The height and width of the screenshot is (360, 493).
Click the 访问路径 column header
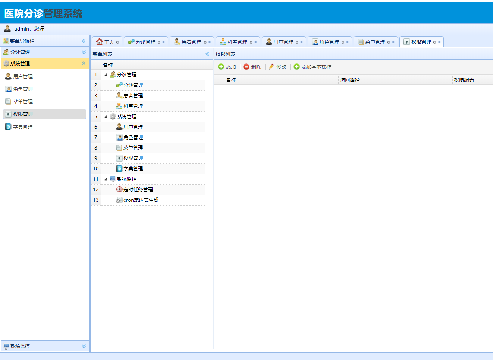[395, 80]
